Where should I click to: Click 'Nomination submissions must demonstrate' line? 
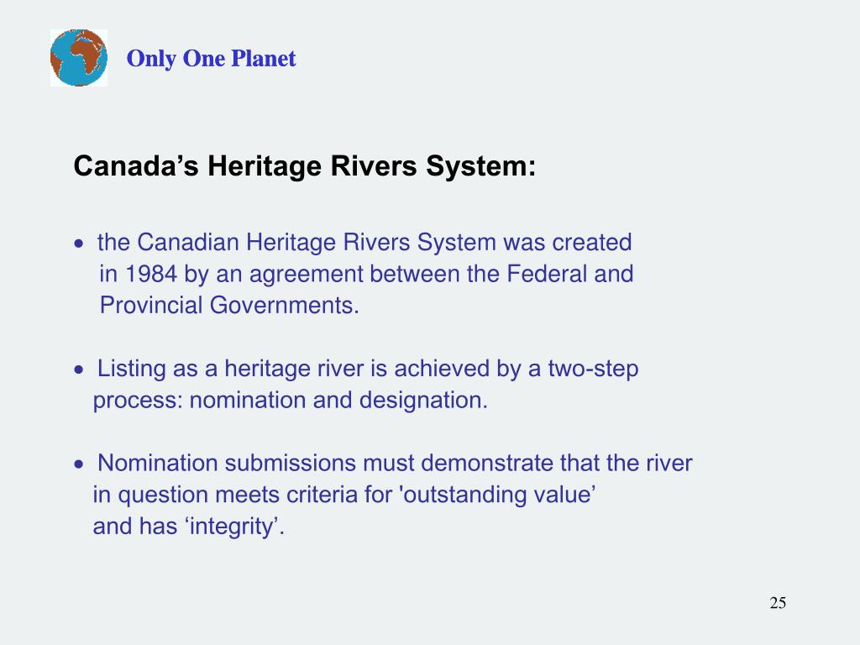click(395, 464)
